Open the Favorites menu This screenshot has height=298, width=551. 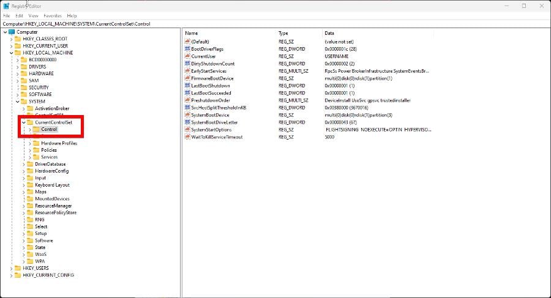click(x=53, y=16)
